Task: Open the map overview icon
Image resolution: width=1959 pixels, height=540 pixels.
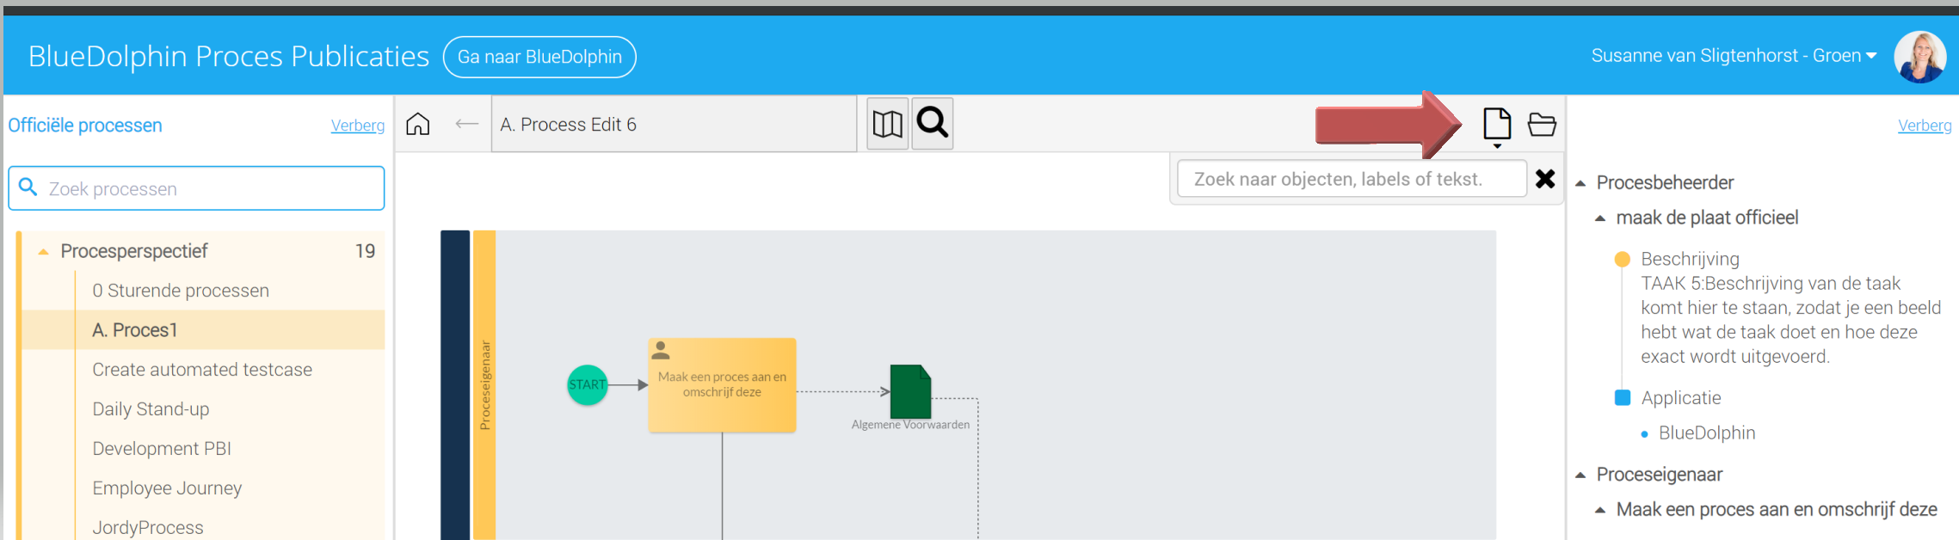Action: pos(887,124)
